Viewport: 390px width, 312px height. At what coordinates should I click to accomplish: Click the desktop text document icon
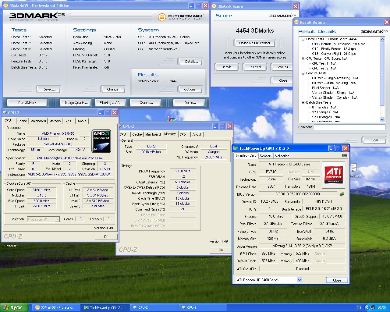tap(354, 168)
